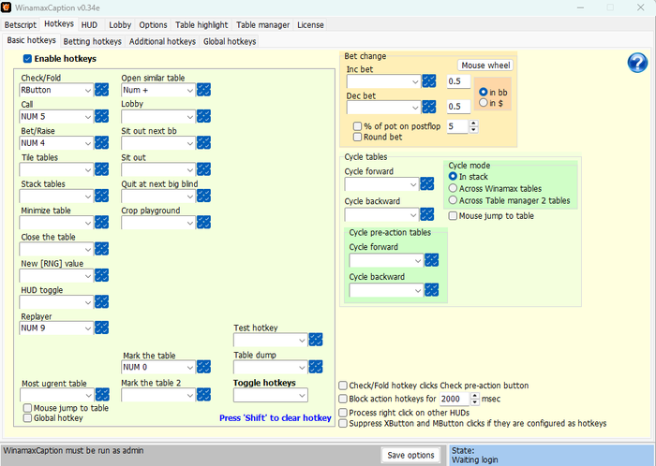Select the 'in $' radio button

[x=484, y=103]
